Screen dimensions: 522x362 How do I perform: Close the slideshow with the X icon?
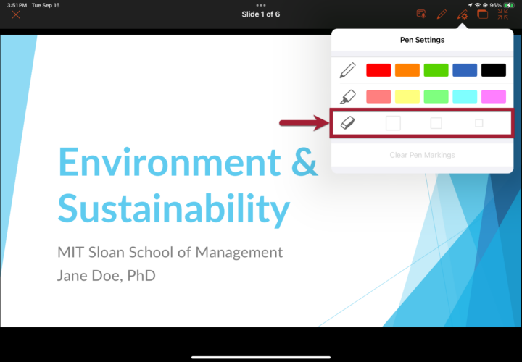click(16, 14)
